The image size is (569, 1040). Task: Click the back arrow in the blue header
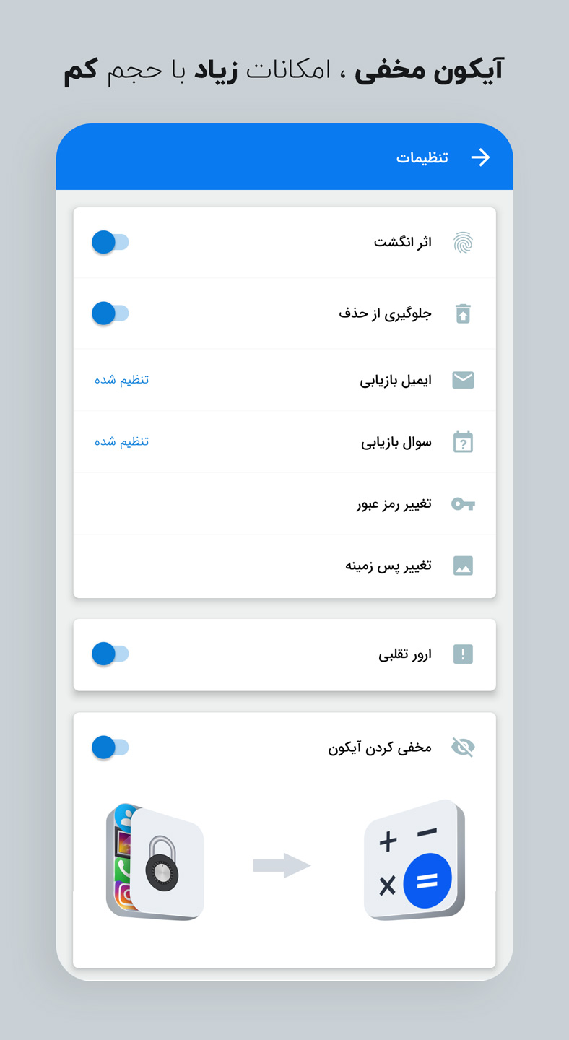(481, 157)
